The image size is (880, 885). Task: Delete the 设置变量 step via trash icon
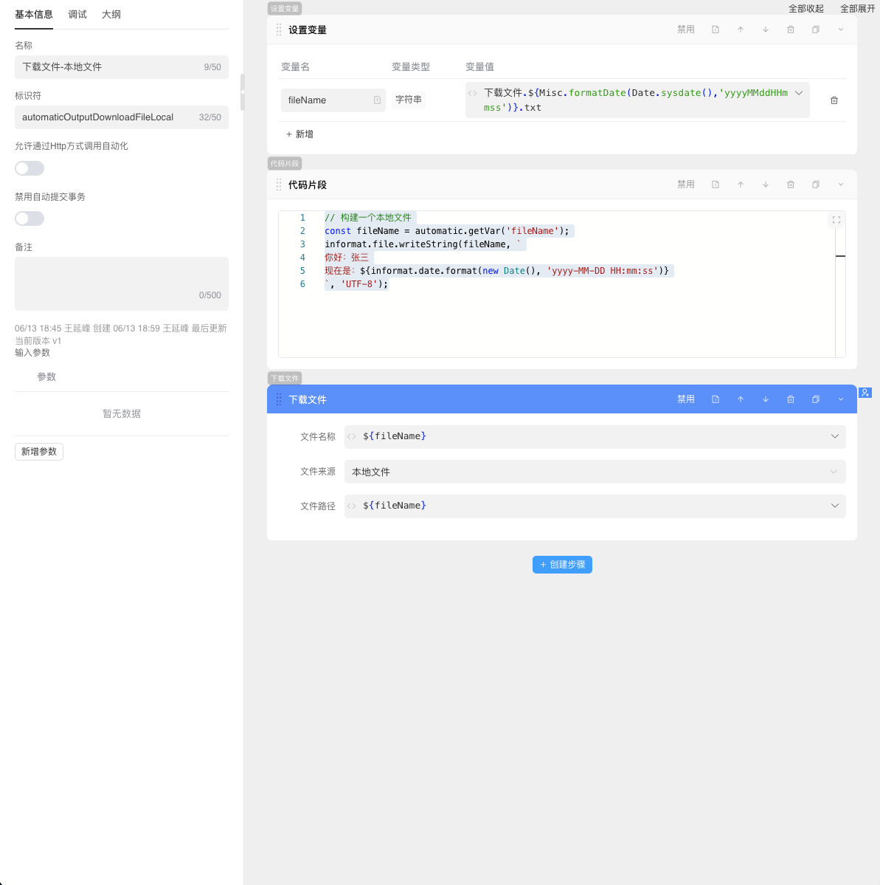(791, 30)
